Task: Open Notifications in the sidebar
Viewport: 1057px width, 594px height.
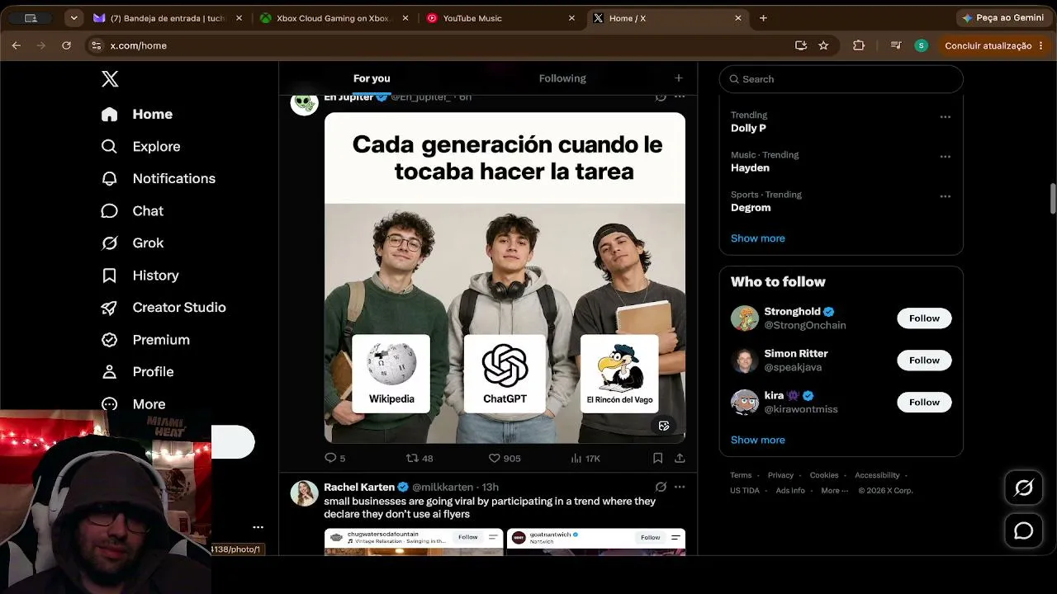Action: click(158, 179)
